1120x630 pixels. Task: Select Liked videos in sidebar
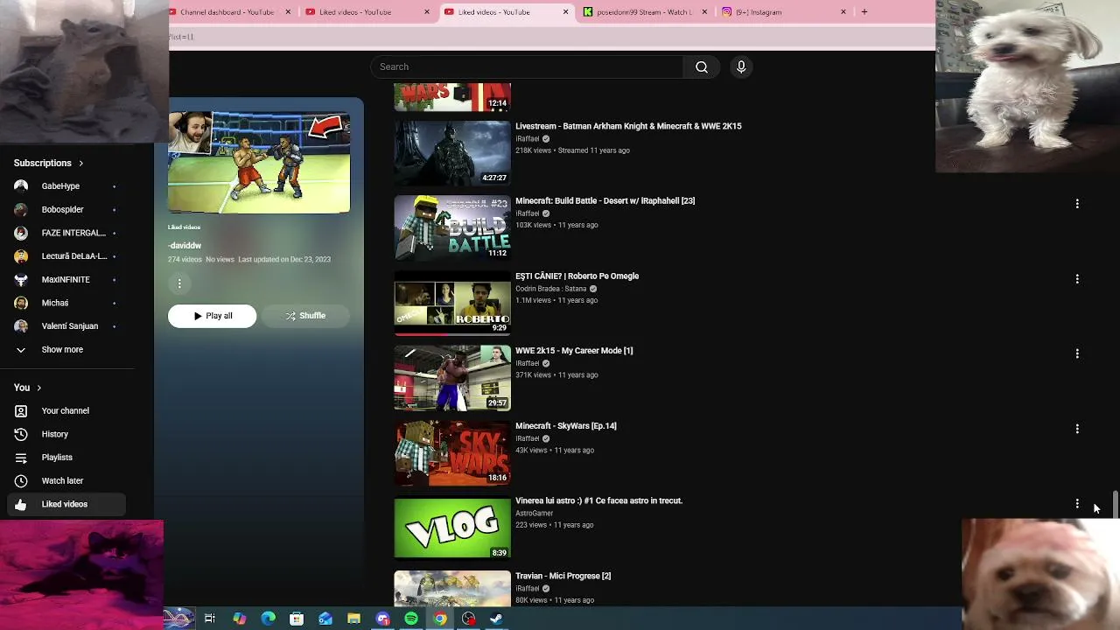click(x=66, y=504)
